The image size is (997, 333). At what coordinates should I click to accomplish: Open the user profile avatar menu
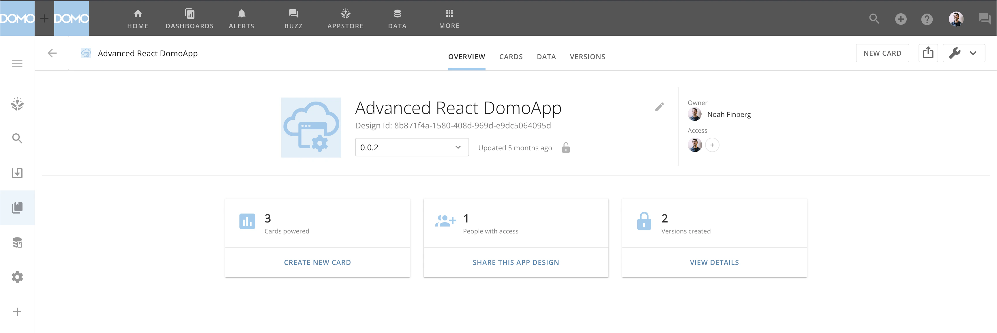click(955, 18)
